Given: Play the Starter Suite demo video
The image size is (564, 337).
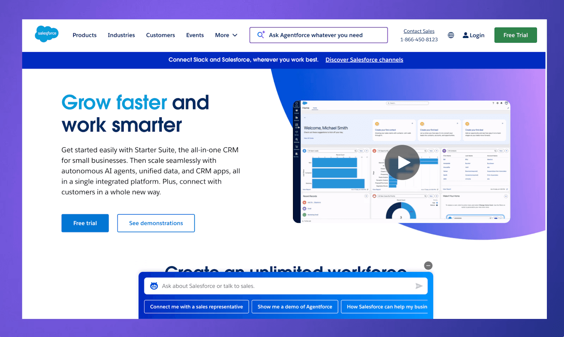Looking at the screenshot, I should pyautogui.click(x=402, y=163).
